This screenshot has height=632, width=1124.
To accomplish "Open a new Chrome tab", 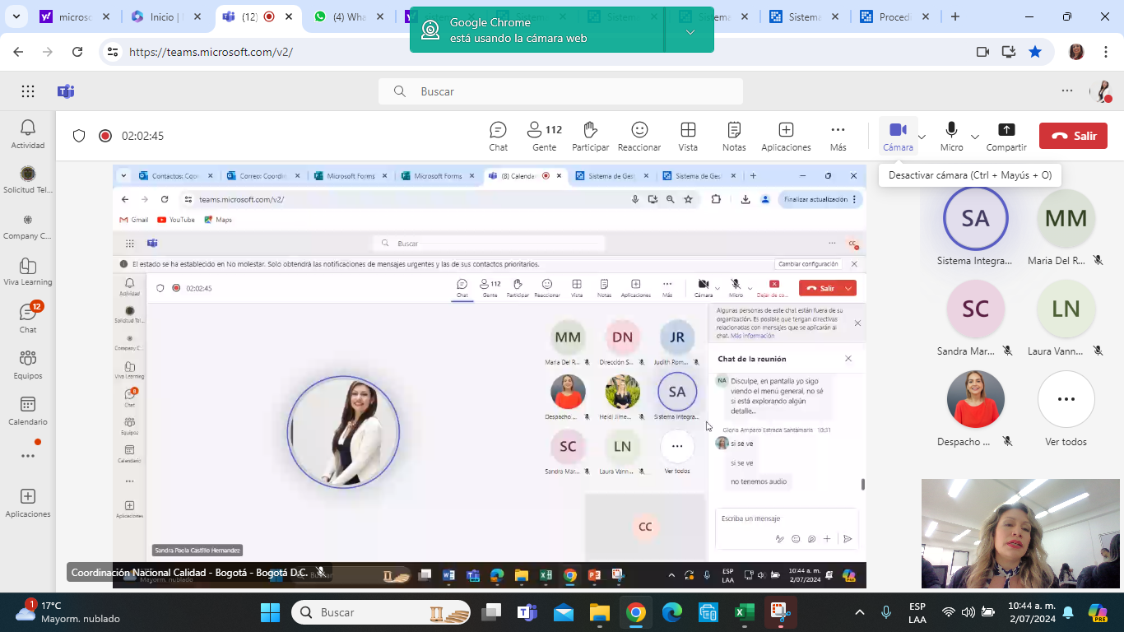I will [x=955, y=16].
